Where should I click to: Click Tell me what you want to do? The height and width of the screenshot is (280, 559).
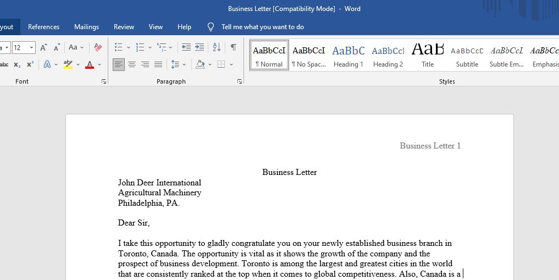(263, 27)
